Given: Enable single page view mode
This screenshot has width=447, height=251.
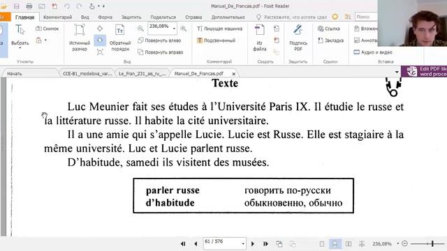Looking at the screenshot, I should pyautogui.click(x=322, y=244).
